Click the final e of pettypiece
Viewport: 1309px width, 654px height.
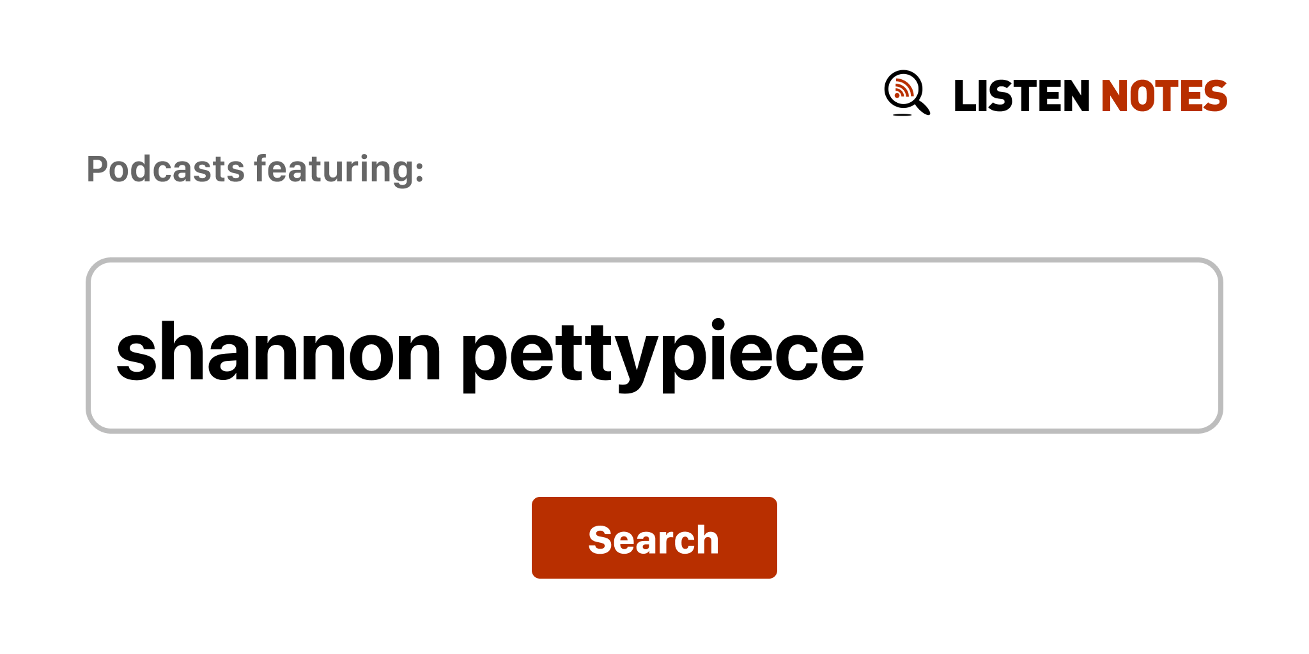click(x=840, y=355)
